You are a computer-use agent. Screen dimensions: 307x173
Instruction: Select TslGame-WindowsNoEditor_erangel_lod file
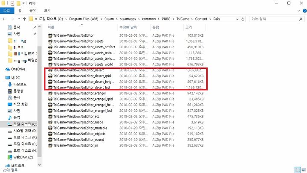82,111
